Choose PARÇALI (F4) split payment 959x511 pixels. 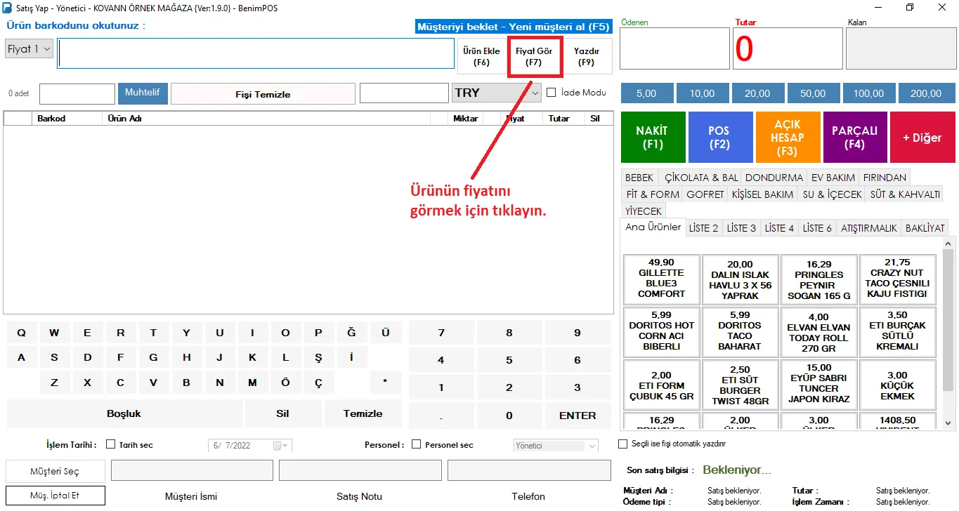tap(854, 138)
